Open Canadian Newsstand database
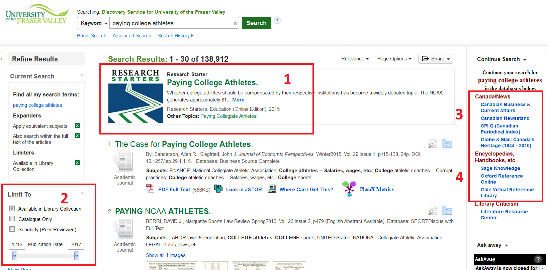 505,118
